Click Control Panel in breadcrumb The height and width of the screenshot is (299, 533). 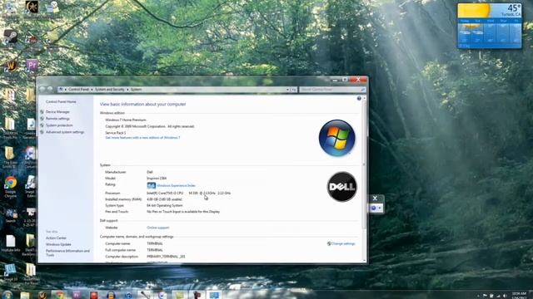[x=78, y=90]
